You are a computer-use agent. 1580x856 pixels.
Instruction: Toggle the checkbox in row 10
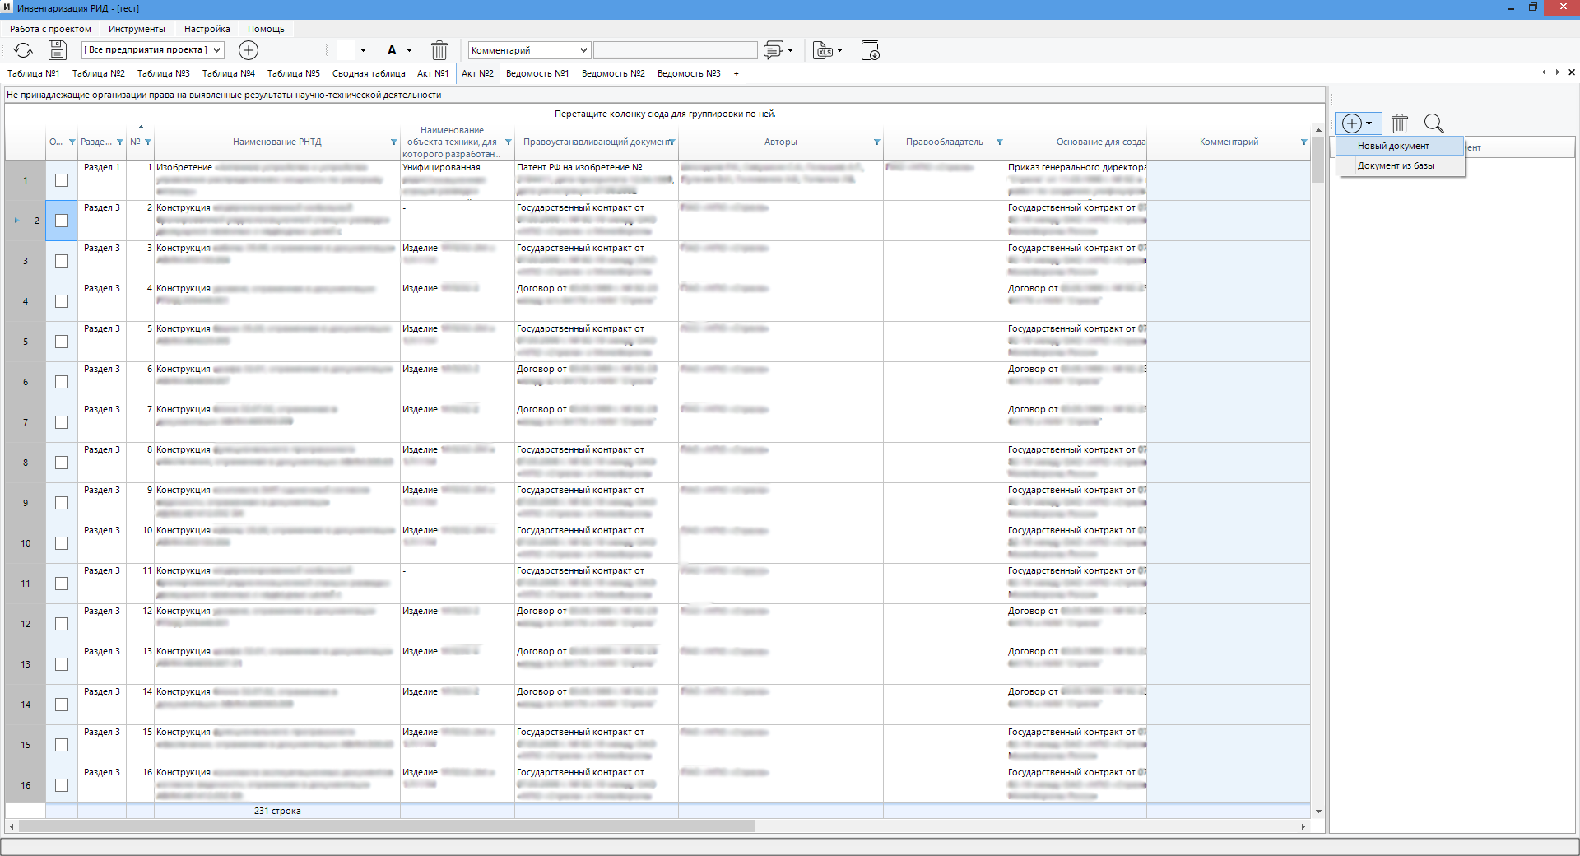62,543
